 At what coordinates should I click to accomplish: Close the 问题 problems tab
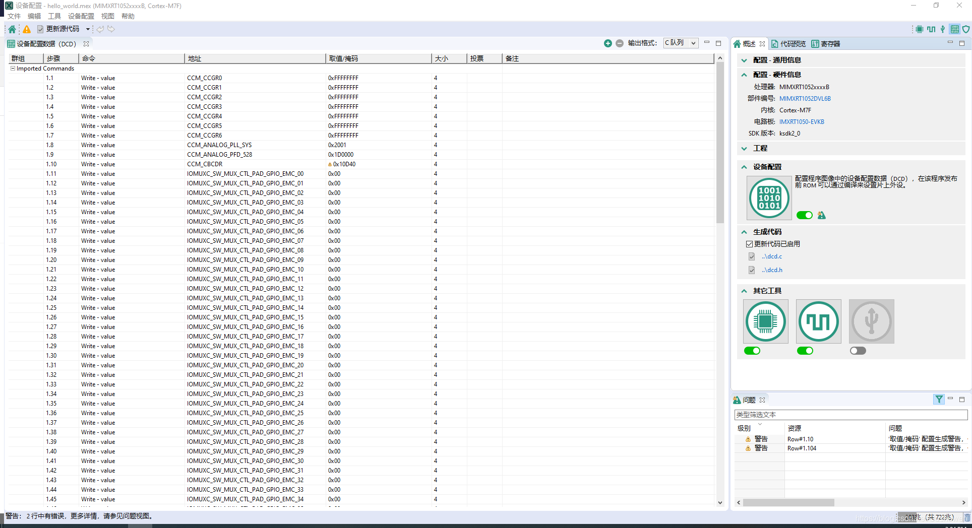(762, 400)
